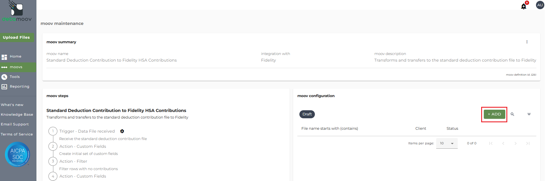The width and height of the screenshot is (548, 181).
Task: Add a new moov configuration
Action: (x=494, y=114)
